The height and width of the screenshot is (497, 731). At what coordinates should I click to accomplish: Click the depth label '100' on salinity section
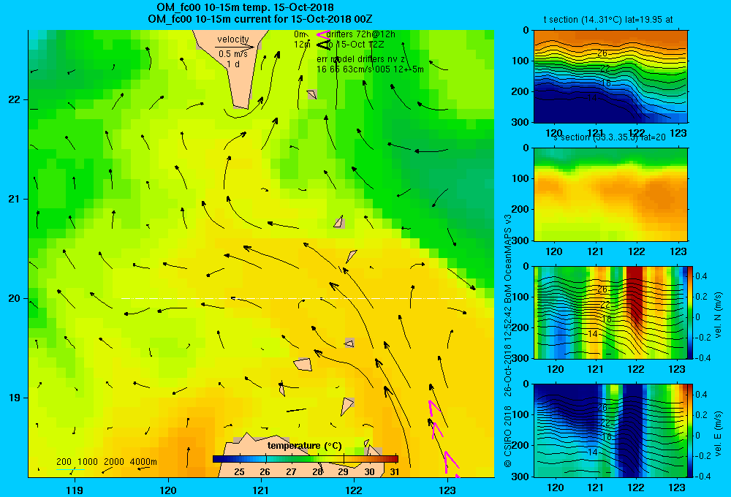point(520,178)
